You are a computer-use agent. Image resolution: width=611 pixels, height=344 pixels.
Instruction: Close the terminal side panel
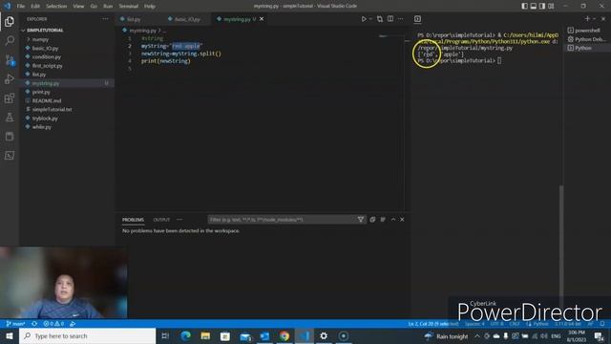tap(603, 19)
